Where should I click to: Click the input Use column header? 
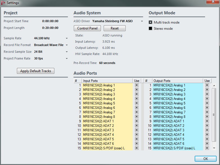point(137,81)
